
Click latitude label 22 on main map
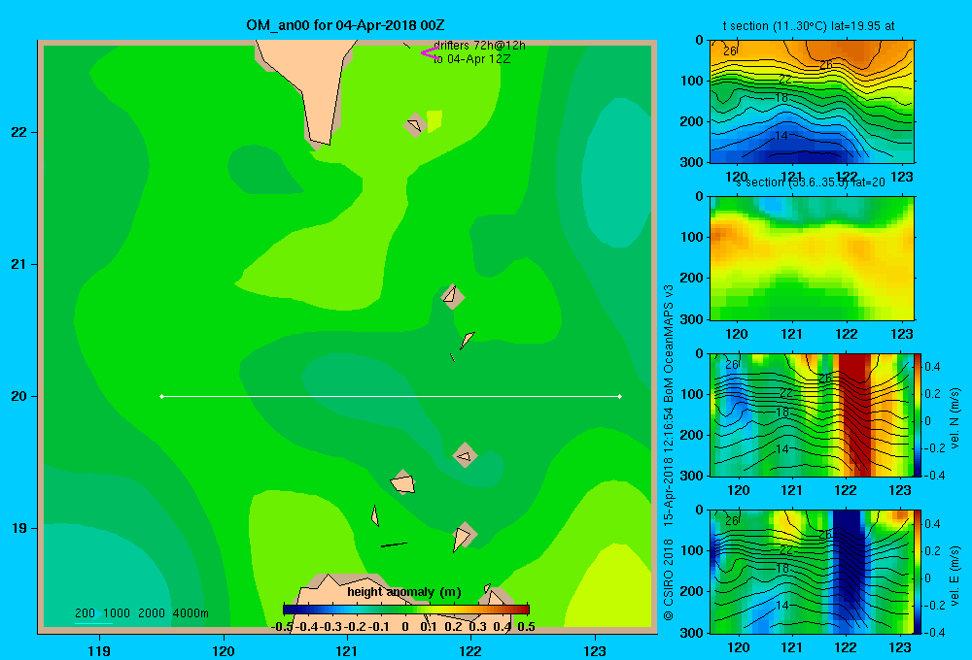(x=19, y=133)
